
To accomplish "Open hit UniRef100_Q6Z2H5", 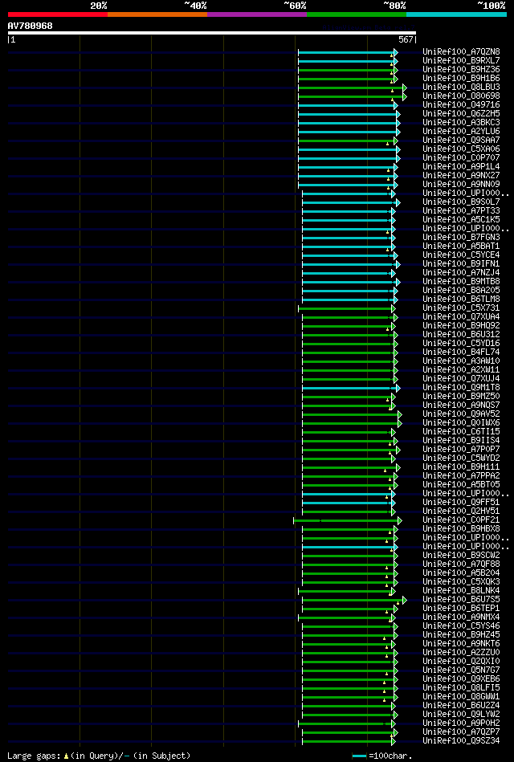I will point(461,114).
